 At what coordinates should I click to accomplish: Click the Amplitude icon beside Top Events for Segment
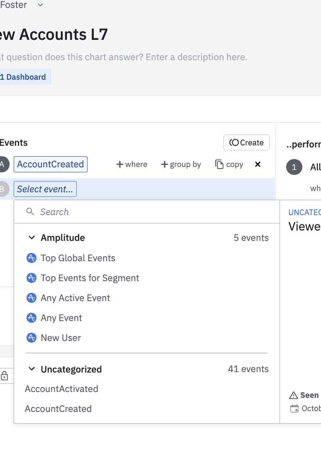[31, 278]
